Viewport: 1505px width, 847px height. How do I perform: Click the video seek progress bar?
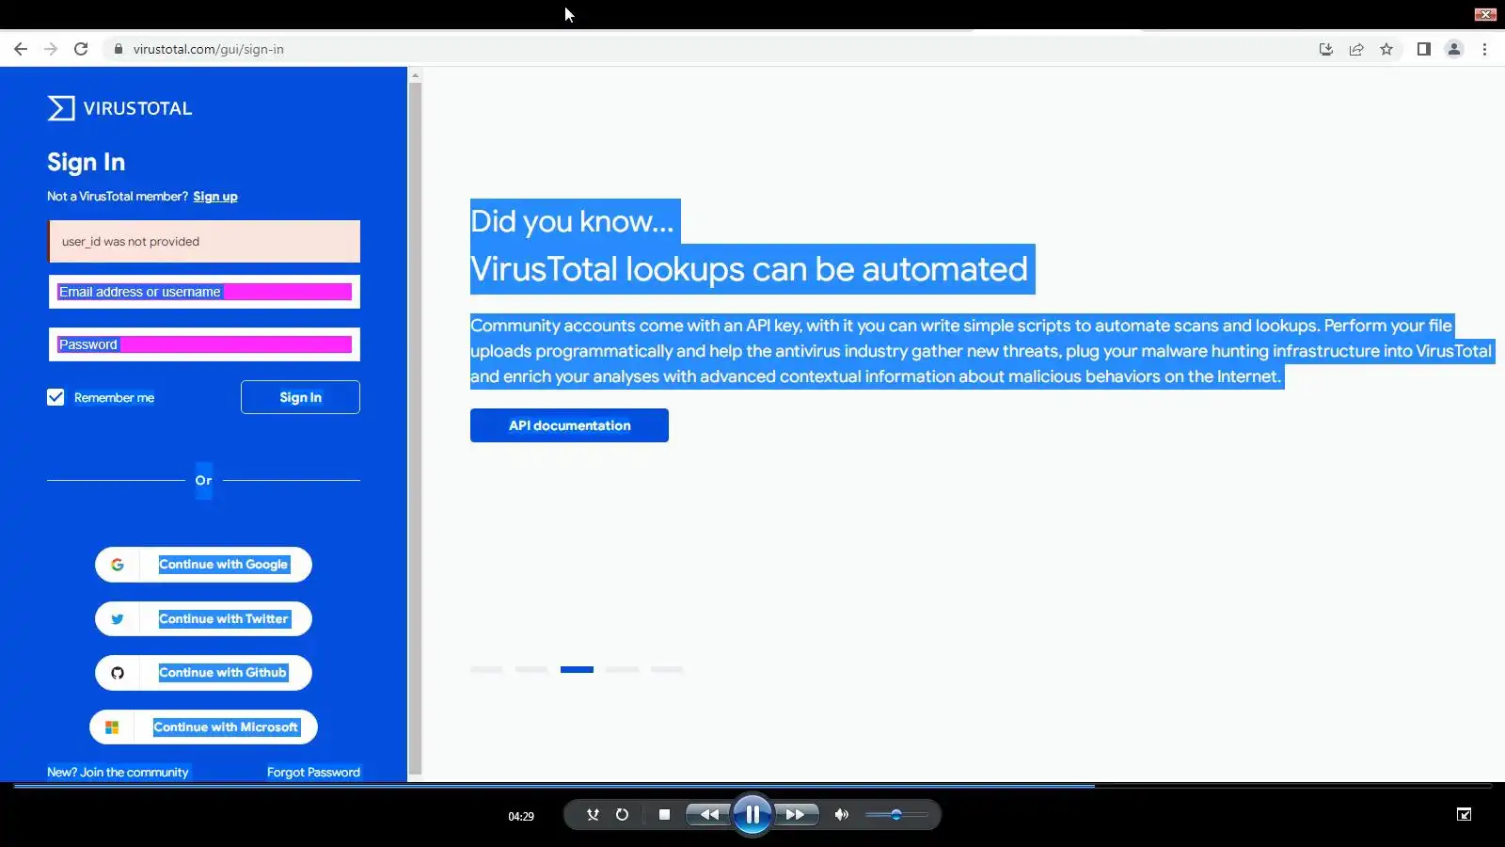[752, 786]
